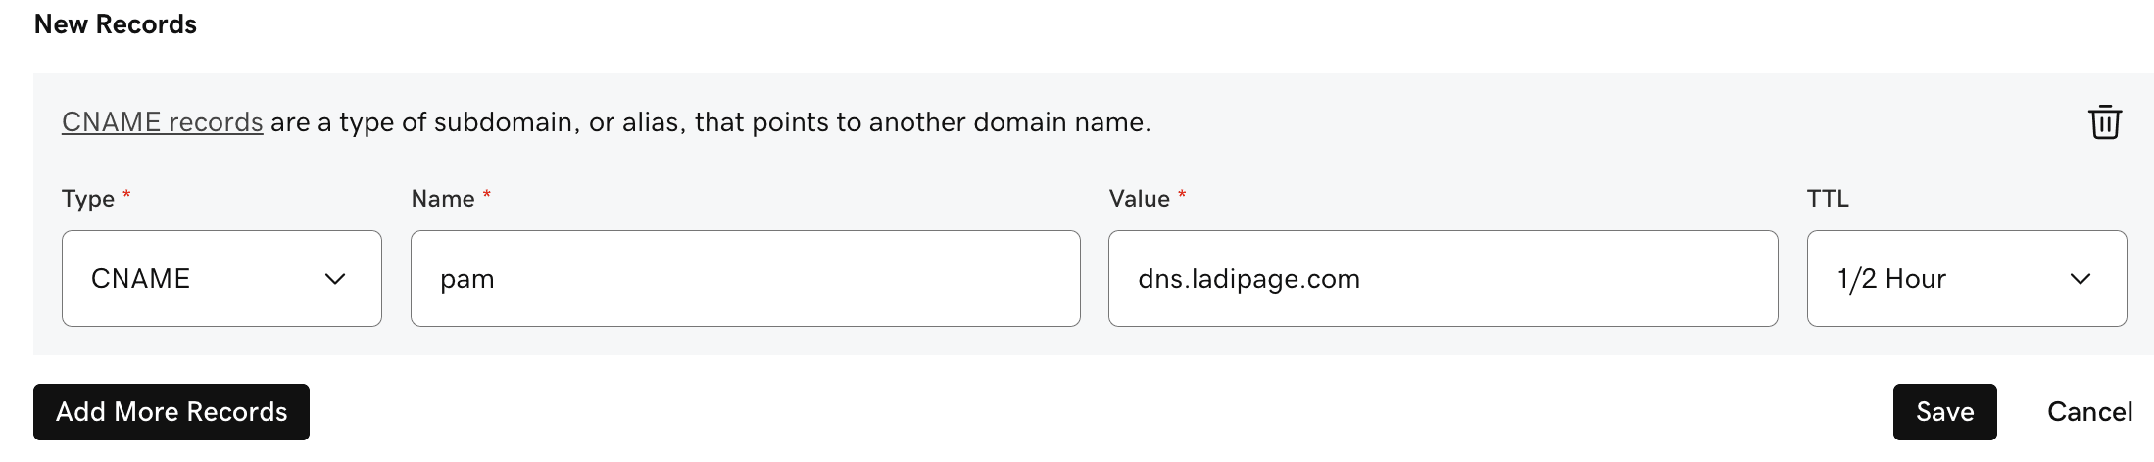Screen dimensions: 2154x462
Task: Open the CNAME records help link
Action: coord(163,122)
